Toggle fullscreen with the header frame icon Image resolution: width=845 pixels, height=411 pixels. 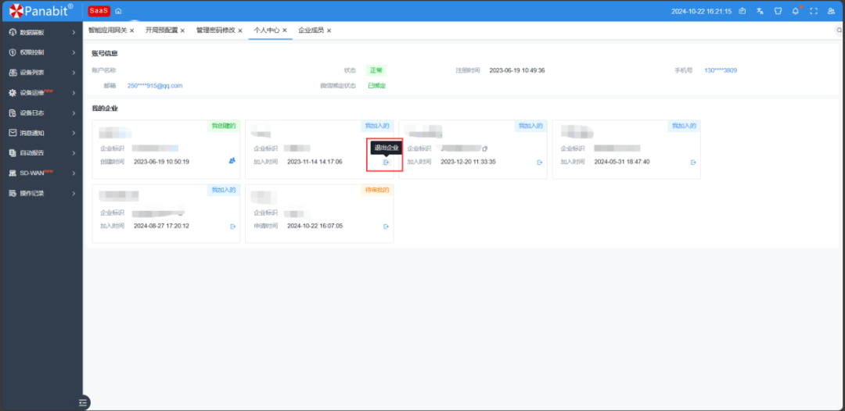pyautogui.click(x=814, y=11)
